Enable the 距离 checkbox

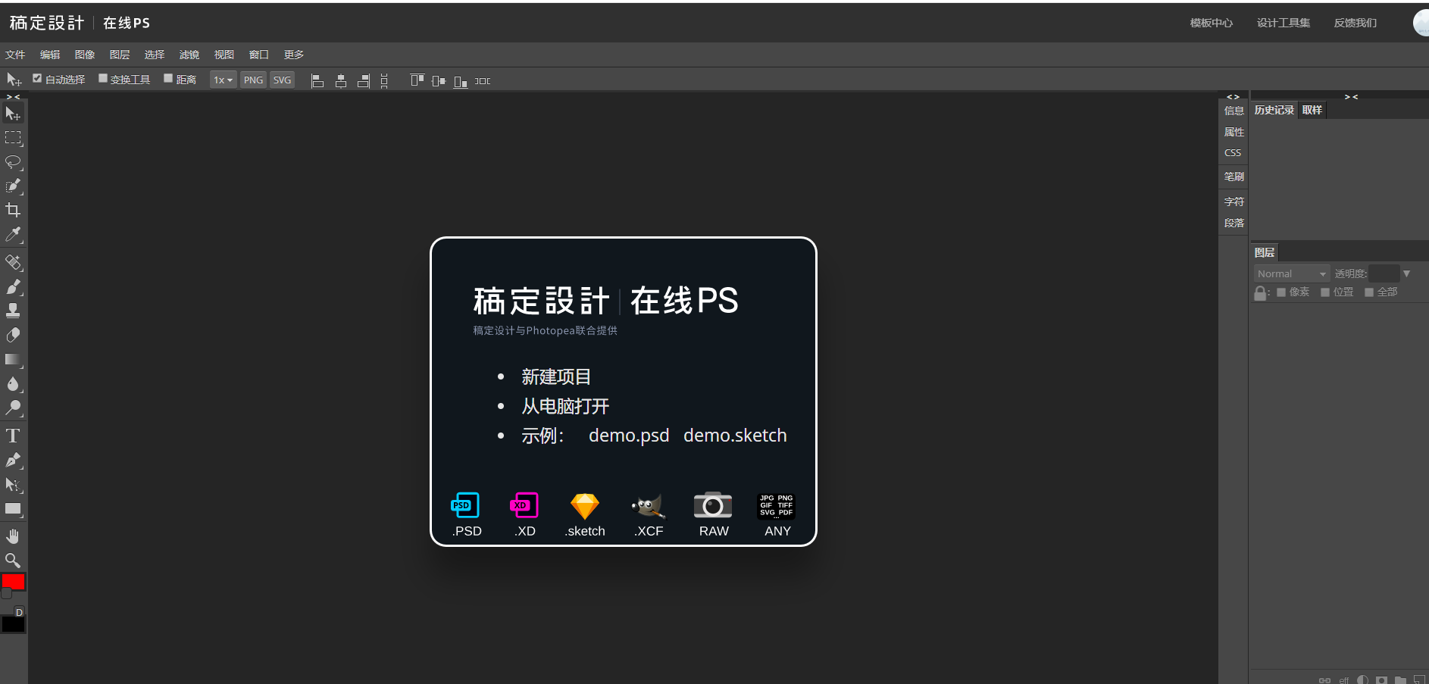(168, 78)
